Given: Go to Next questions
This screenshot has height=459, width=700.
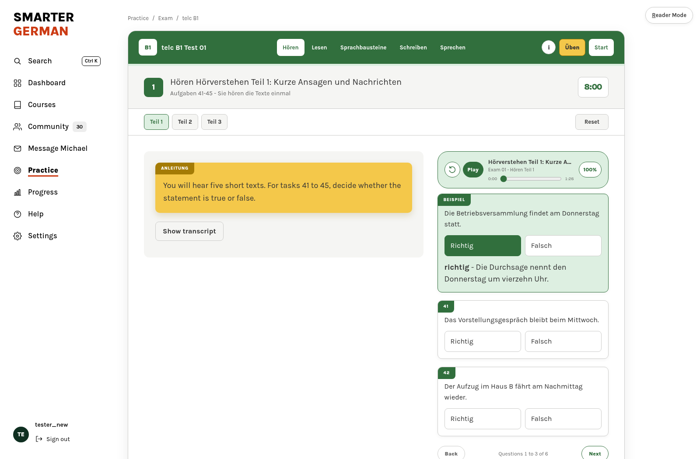Looking at the screenshot, I should click(x=595, y=453).
